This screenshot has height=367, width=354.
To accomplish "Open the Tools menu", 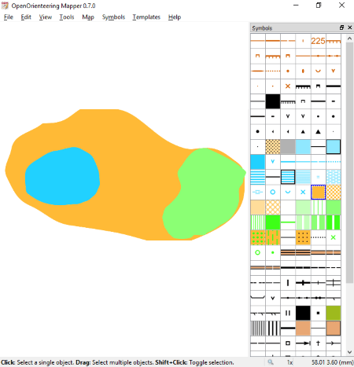I will (x=67, y=17).
